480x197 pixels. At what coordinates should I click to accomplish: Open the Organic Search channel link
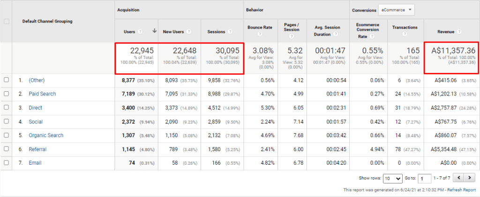(46, 135)
